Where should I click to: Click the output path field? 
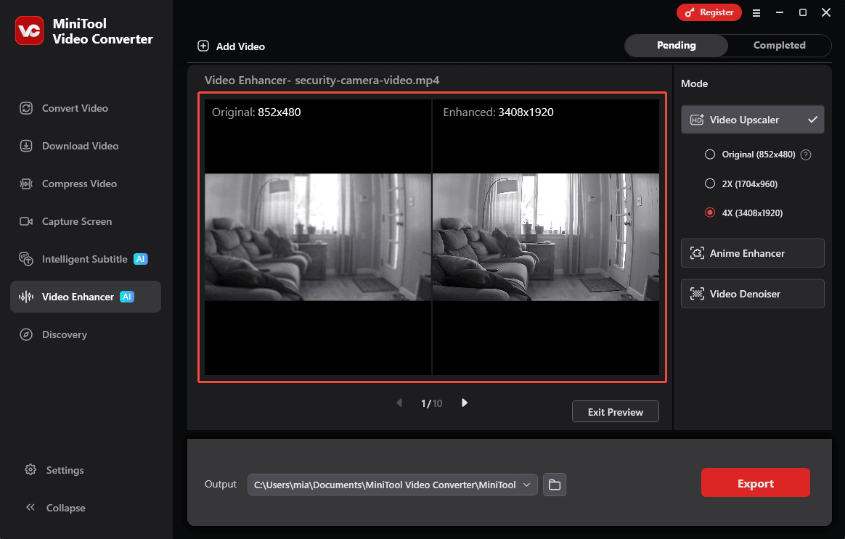[x=392, y=485]
